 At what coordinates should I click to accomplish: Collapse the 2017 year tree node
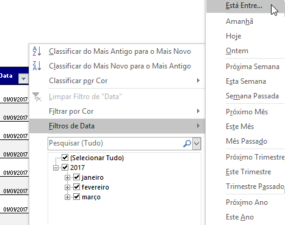(56, 168)
